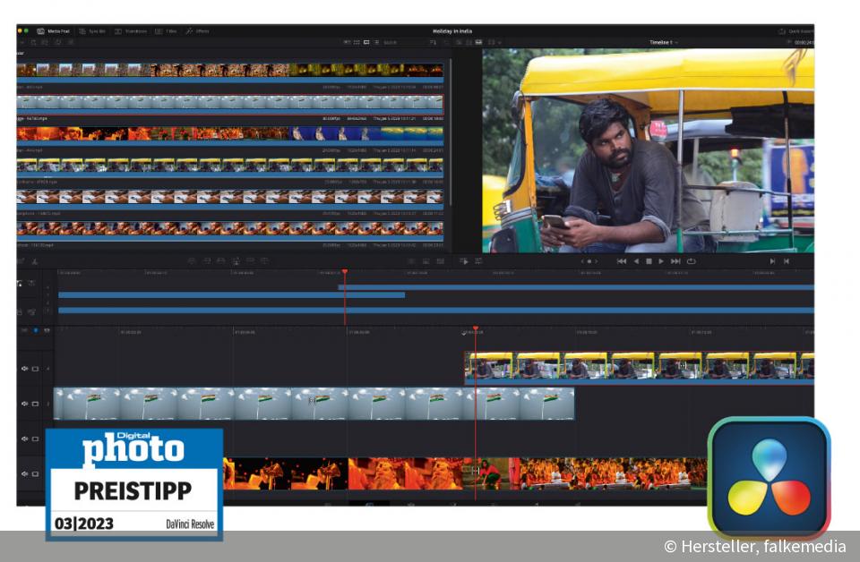Toggle visibility eye of top video track
Image resolution: width=860 pixels, height=562 pixels.
(25, 368)
